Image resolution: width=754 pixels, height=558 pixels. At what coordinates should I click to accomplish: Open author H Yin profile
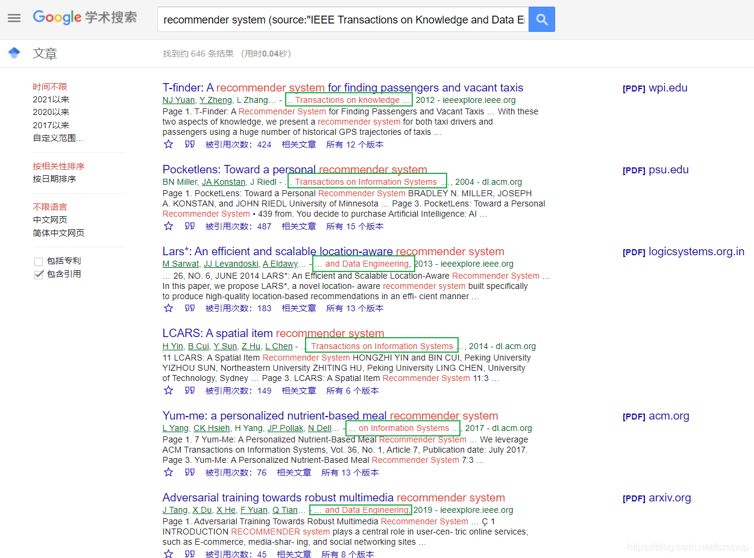173,346
